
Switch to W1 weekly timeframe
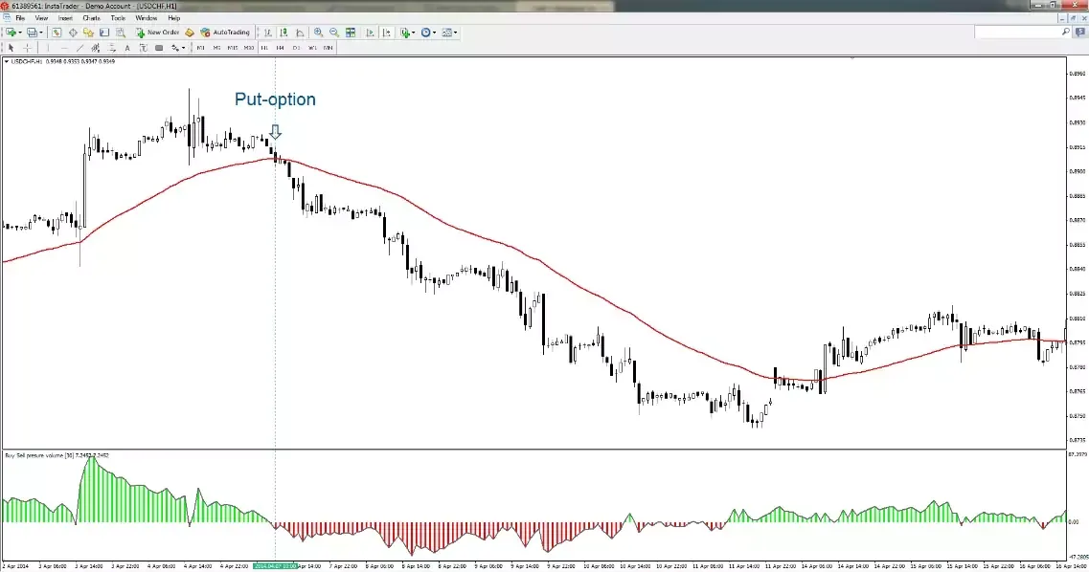312,48
